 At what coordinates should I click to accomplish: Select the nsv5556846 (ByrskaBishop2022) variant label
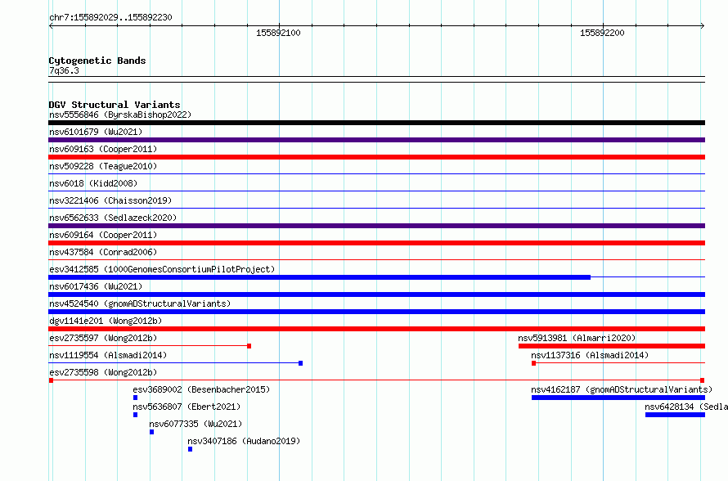(x=120, y=115)
